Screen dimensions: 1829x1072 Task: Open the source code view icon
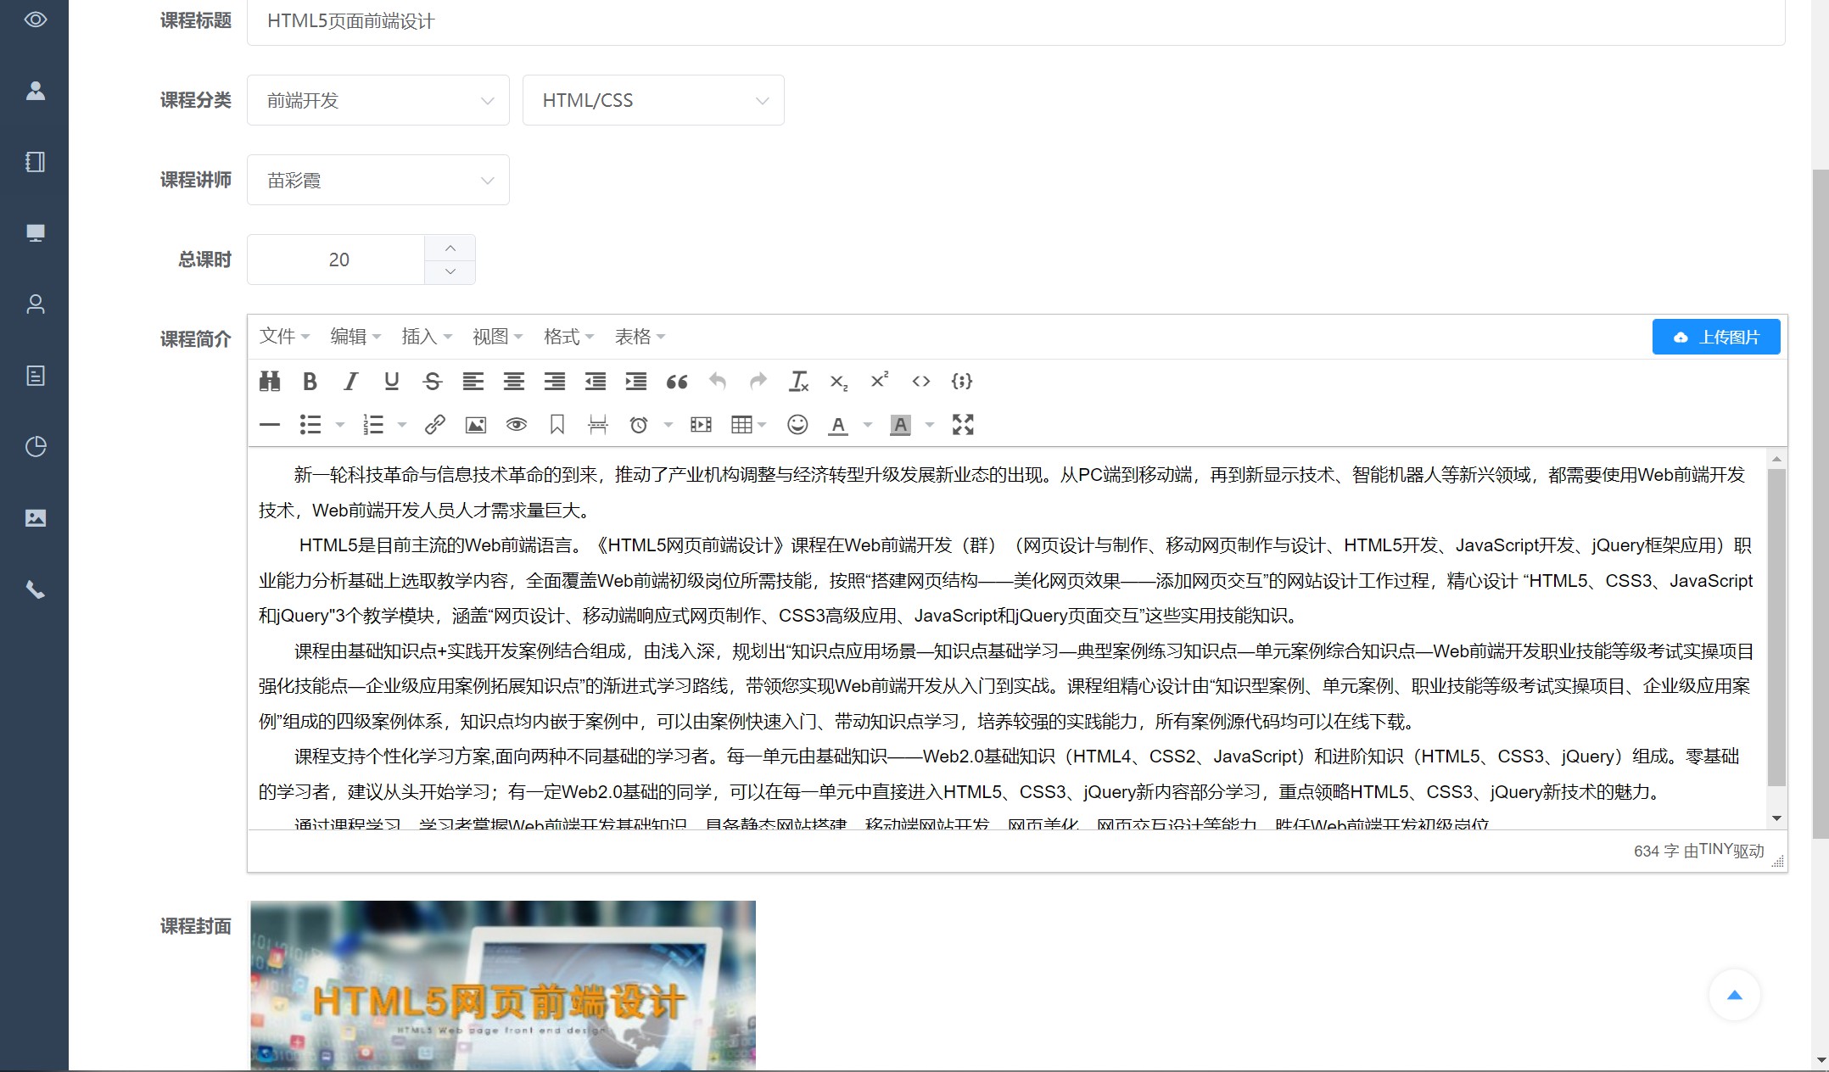(x=920, y=382)
